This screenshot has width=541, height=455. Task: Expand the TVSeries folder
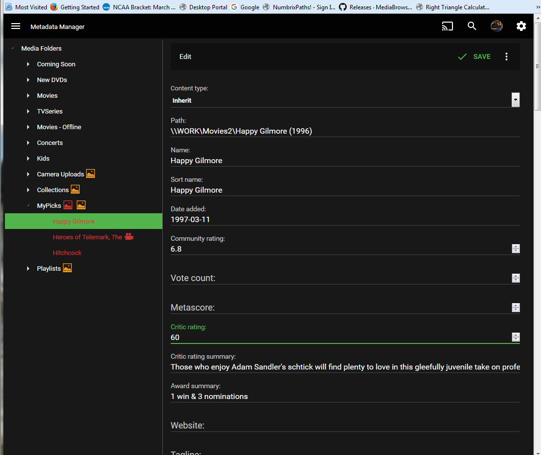28,112
